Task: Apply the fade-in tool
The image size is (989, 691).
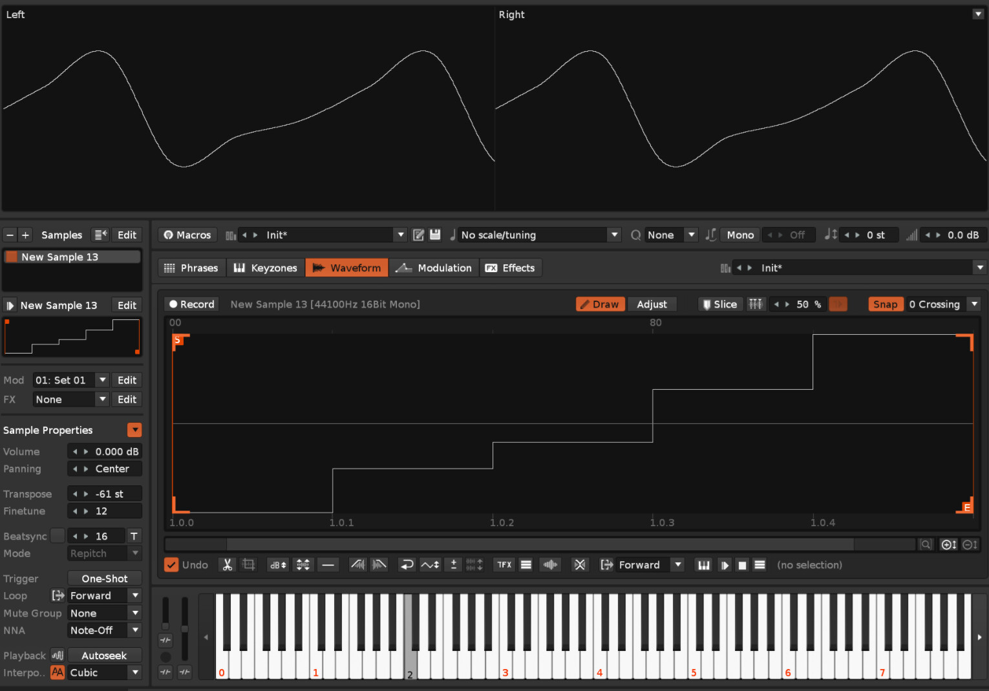Action: point(357,565)
